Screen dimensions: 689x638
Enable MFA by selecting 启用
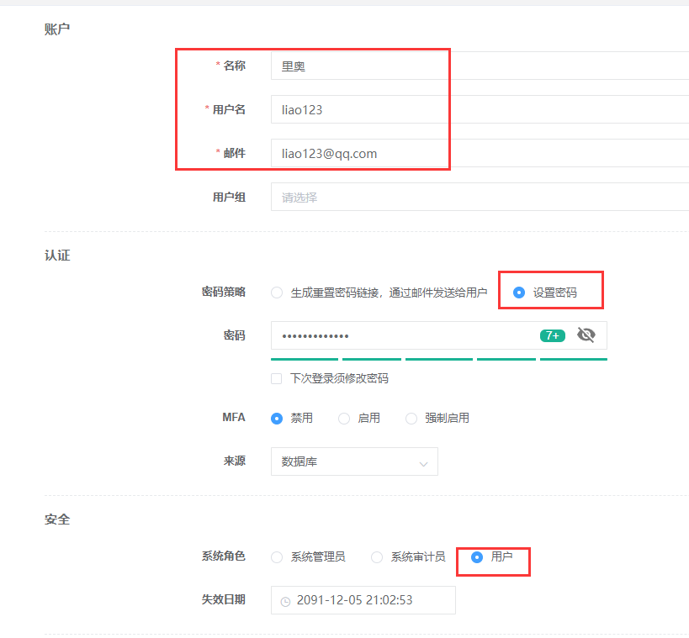tap(343, 417)
